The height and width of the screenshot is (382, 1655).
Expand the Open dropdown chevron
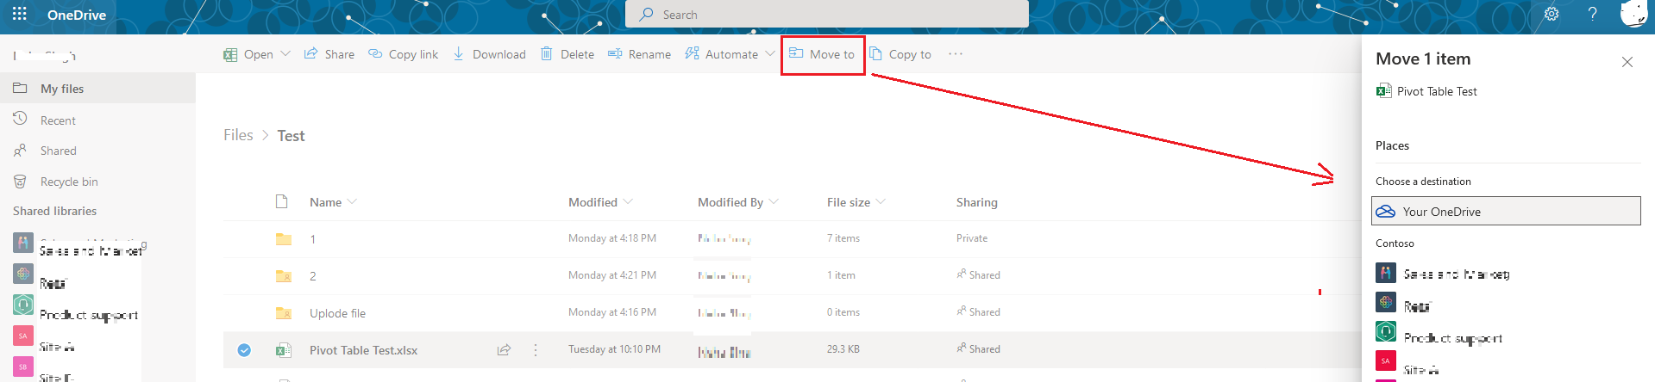tap(285, 53)
